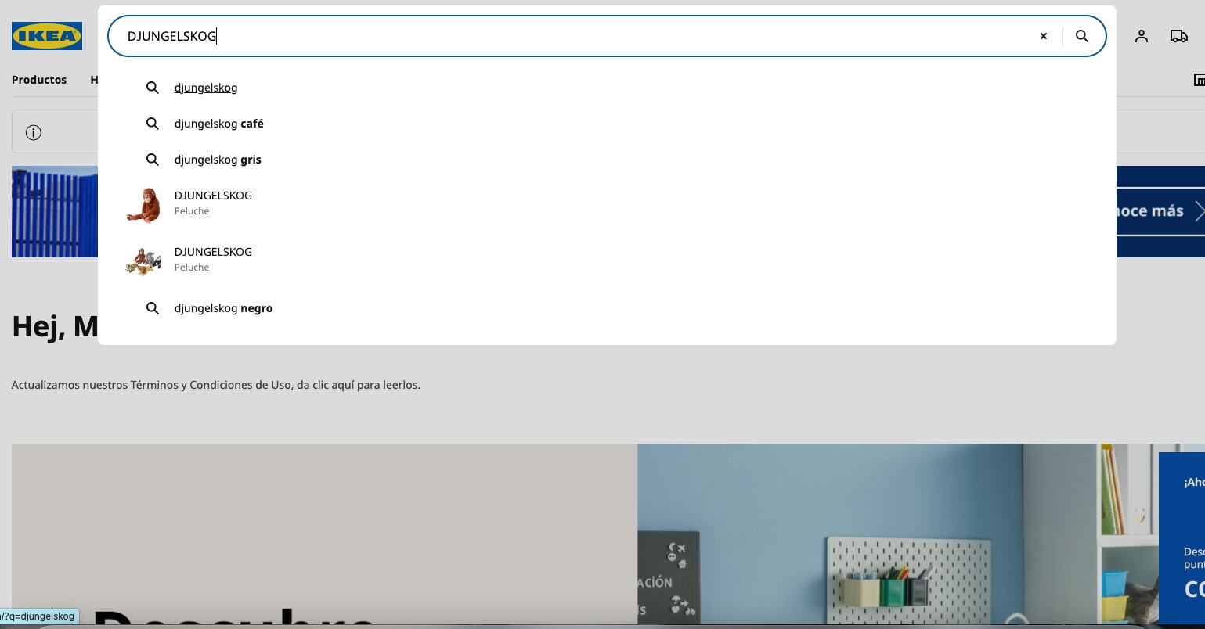
Task: Select the 'djungelskog gris' suggestion
Action: point(218,160)
